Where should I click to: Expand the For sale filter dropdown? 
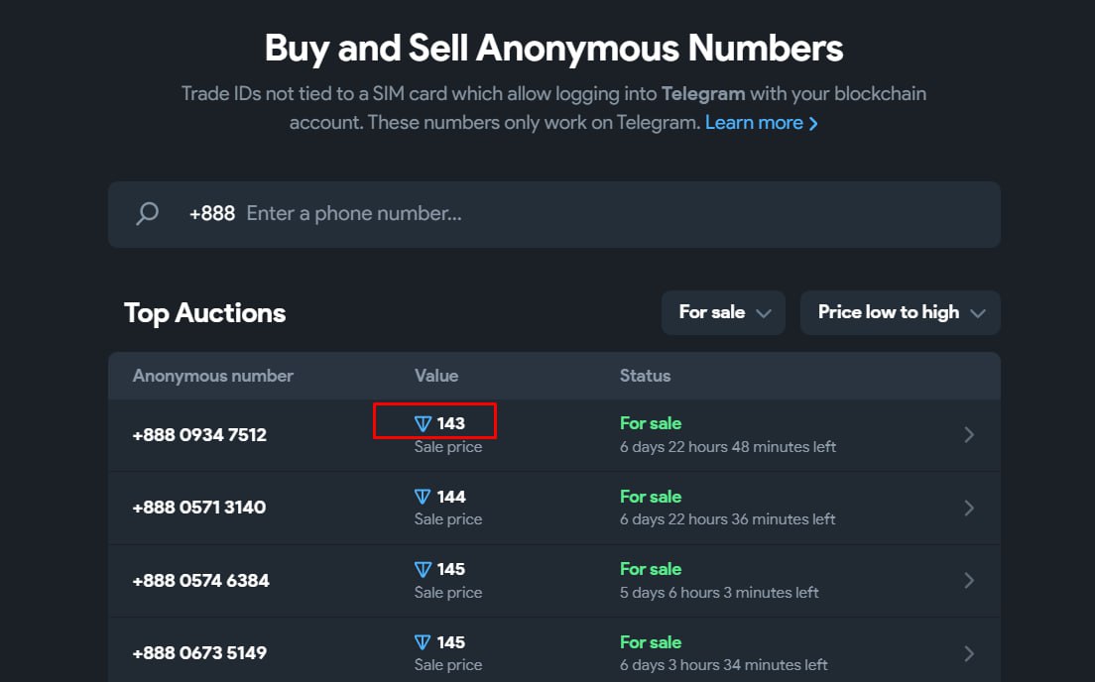click(723, 312)
